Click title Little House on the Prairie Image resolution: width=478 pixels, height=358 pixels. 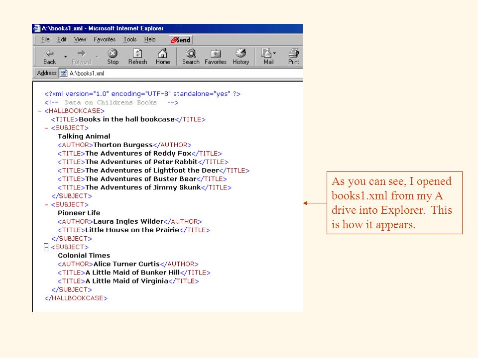132,230
